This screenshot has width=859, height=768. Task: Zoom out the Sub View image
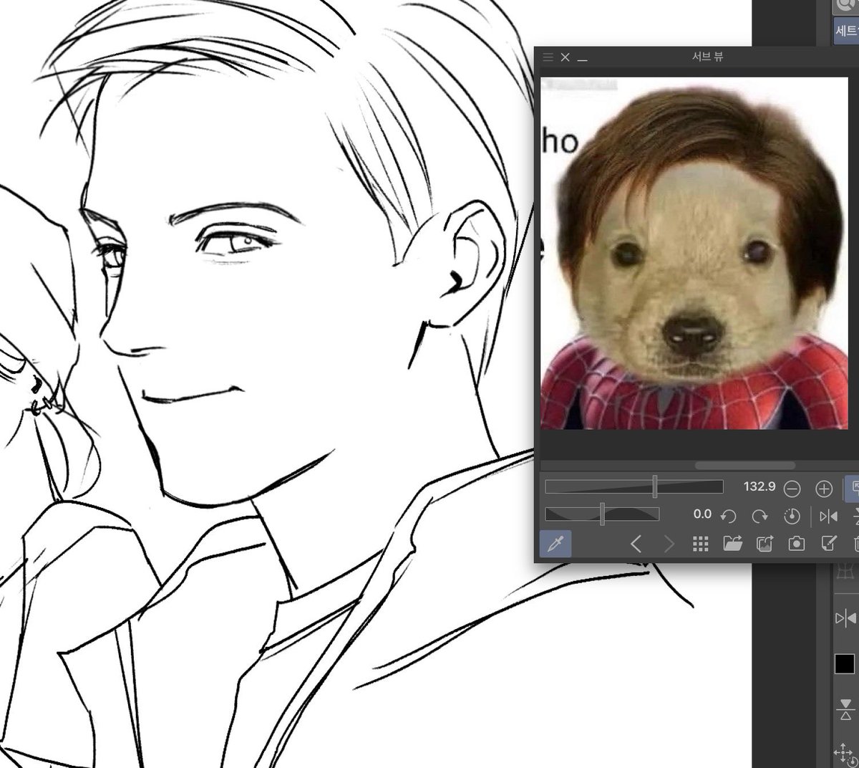point(792,489)
